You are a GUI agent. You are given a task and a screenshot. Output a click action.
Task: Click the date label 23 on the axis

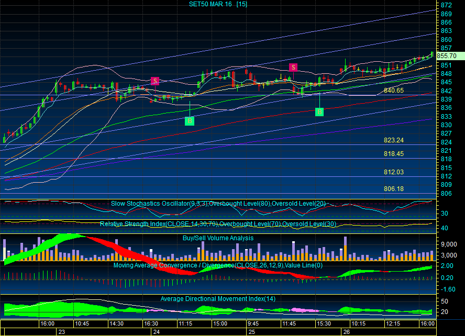[x=62, y=332]
